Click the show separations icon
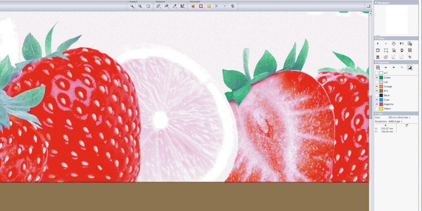422x211 pixels. coord(394,51)
